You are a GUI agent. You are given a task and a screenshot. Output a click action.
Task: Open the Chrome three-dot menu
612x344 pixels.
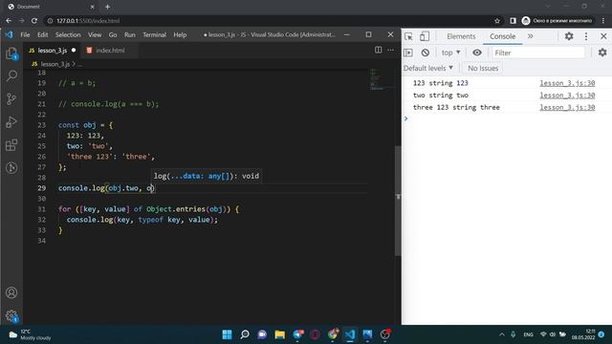click(x=603, y=21)
